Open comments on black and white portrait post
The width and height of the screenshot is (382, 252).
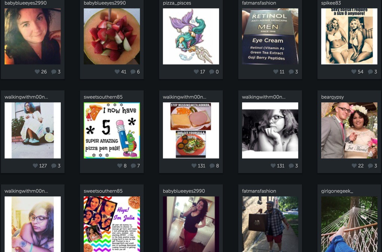(x=291, y=166)
